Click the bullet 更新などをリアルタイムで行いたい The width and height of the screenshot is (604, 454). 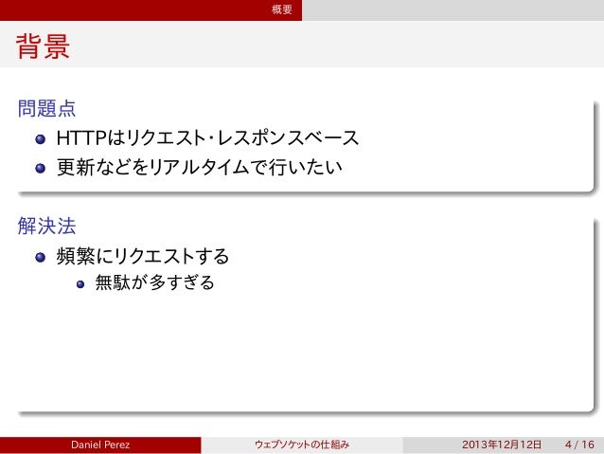(199, 168)
